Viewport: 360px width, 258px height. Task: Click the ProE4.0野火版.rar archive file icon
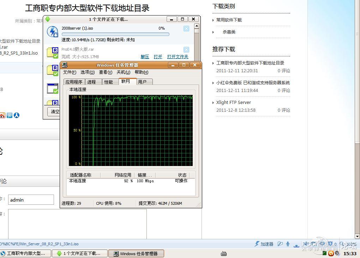coord(53,53)
